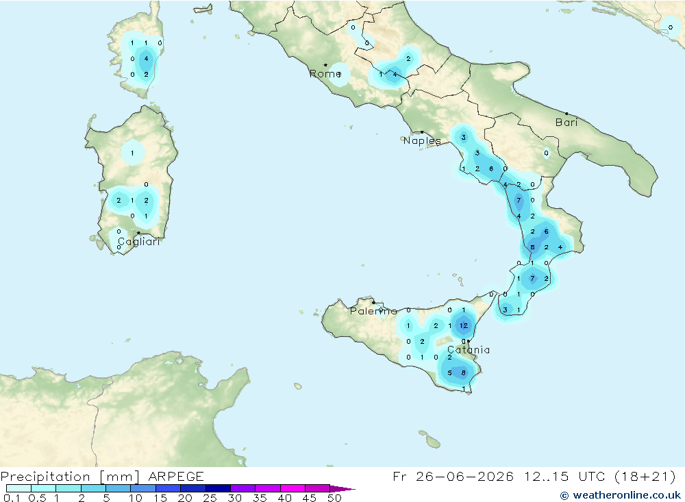Pick the 40–45 mm magenta legend swatch
Screen dimensions: 685x502
click(292, 488)
